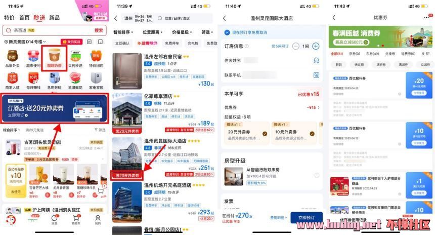Viewport: 435px width, 235px height.
Task: Switch to the 秒送 tab
Action: 39,18
